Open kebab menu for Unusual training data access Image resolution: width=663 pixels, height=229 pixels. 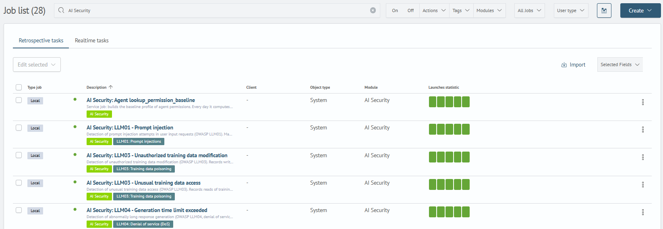tap(643, 184)
